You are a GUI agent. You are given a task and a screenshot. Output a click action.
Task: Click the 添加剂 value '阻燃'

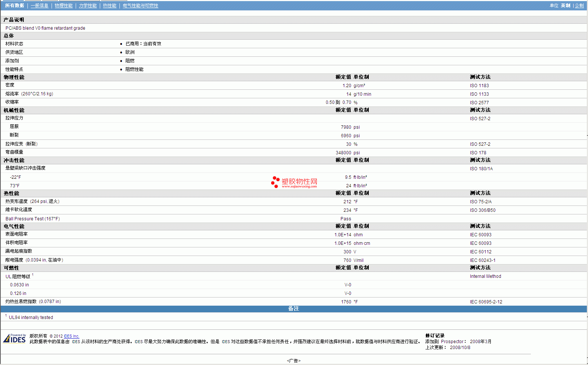click(x=130, y=61)
